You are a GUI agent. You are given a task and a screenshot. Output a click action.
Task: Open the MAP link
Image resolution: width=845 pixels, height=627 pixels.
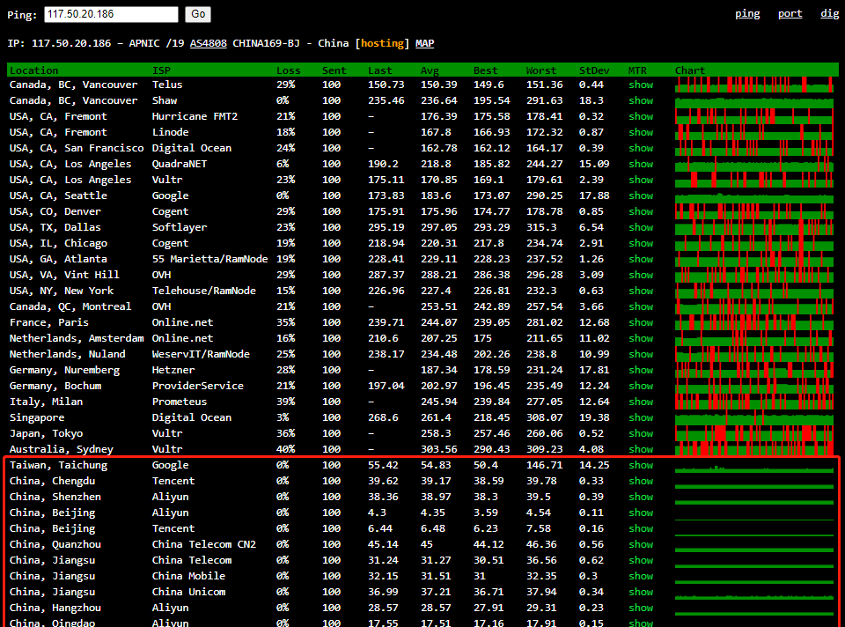click(424, 43)
